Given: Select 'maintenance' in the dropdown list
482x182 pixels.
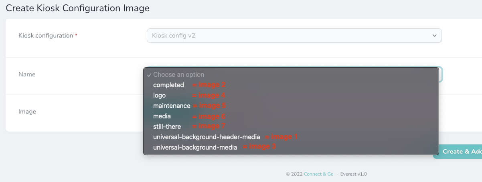Looking at the screenshot, I should pyautogui.click(x=172, y=106).
